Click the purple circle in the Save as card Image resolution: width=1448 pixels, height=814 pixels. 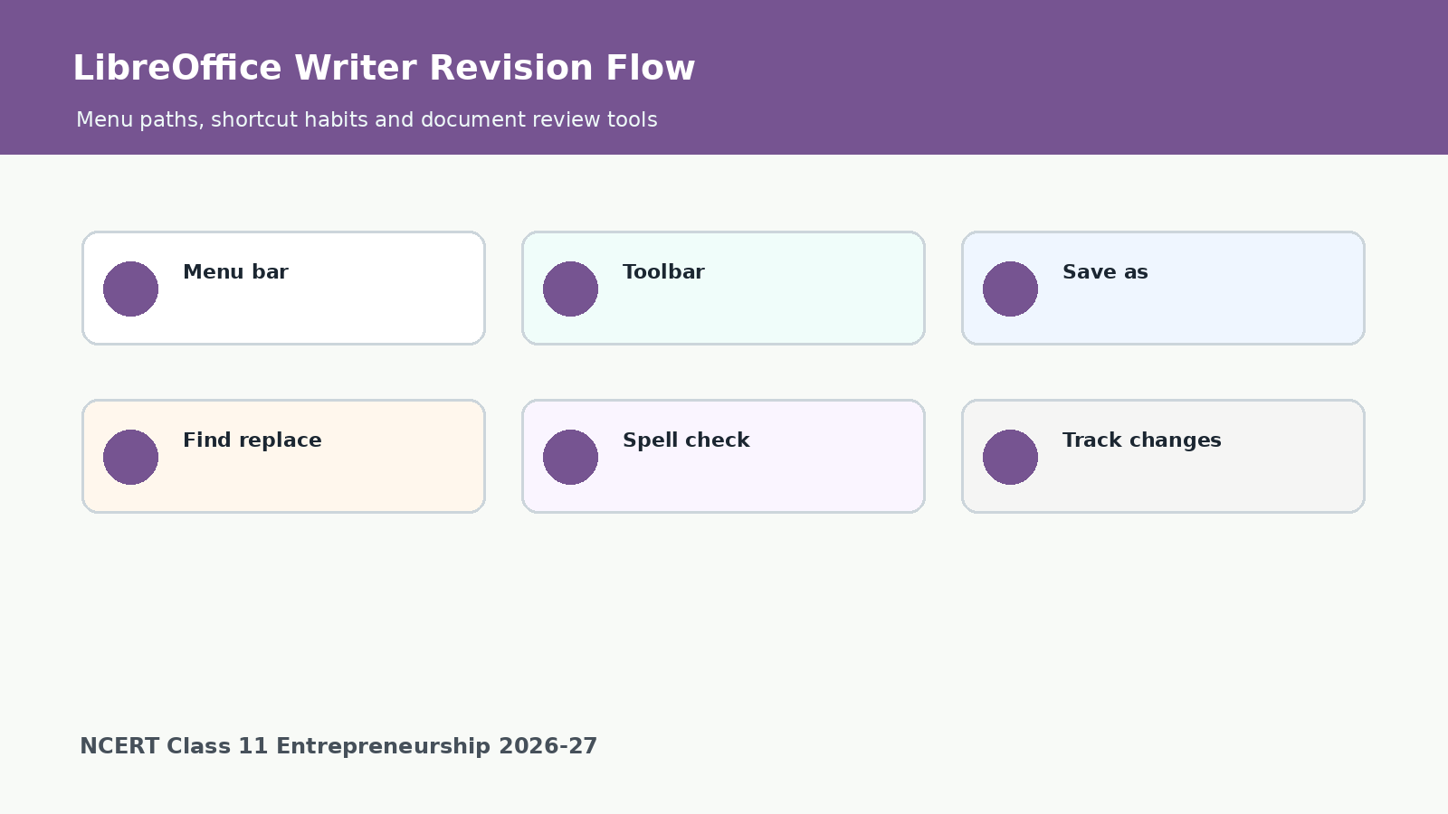1010,289
